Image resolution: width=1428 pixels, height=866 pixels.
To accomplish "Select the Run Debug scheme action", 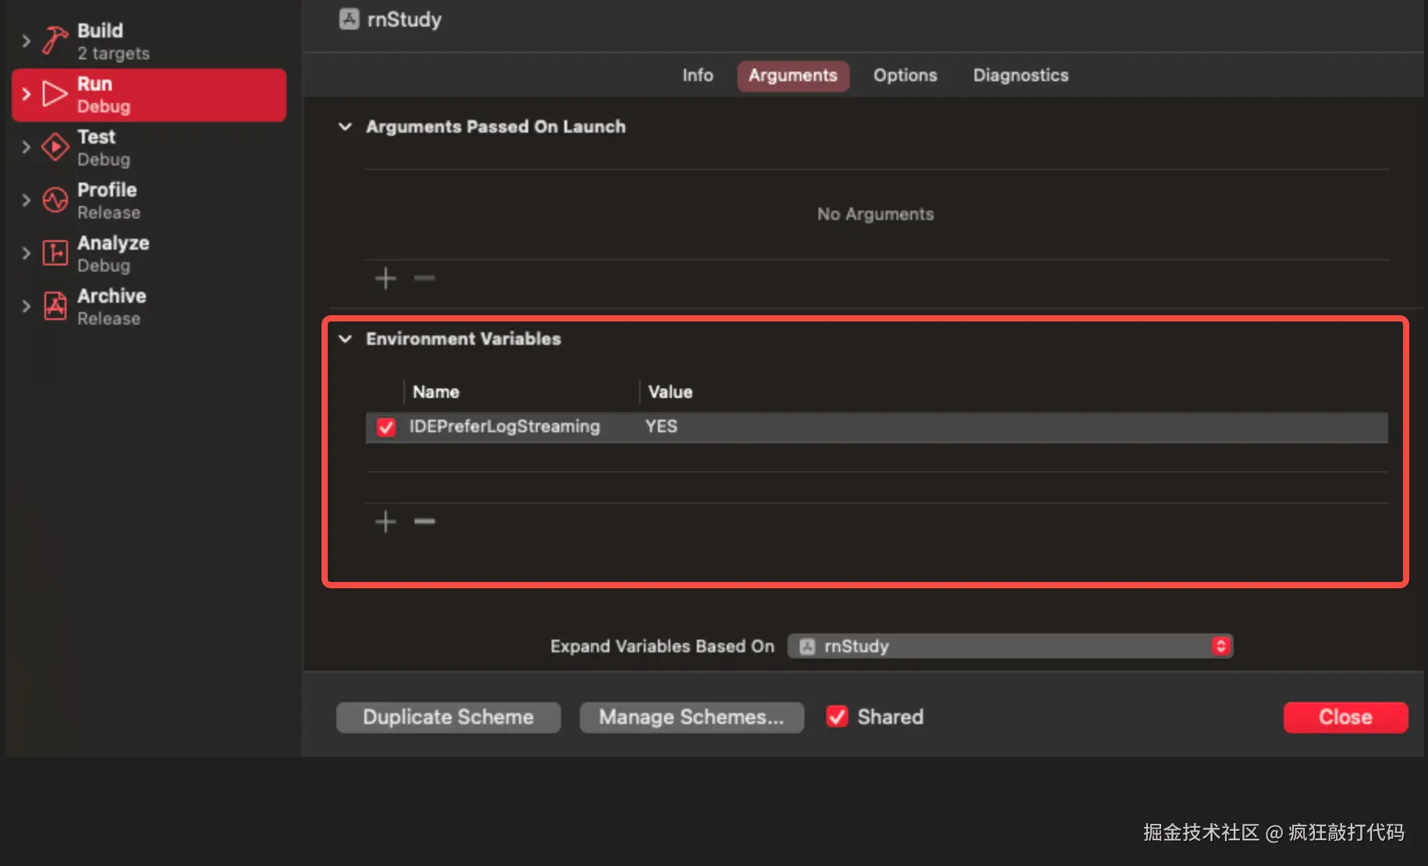I will click(x=149, y=94).
